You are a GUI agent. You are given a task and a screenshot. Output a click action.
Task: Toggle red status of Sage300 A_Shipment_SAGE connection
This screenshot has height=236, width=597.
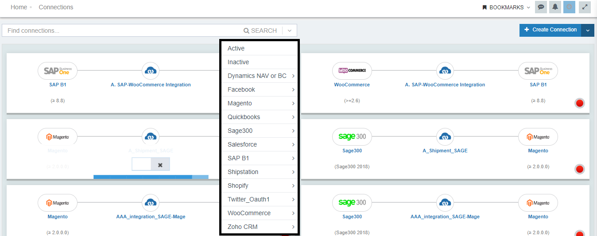coord(579,169)
